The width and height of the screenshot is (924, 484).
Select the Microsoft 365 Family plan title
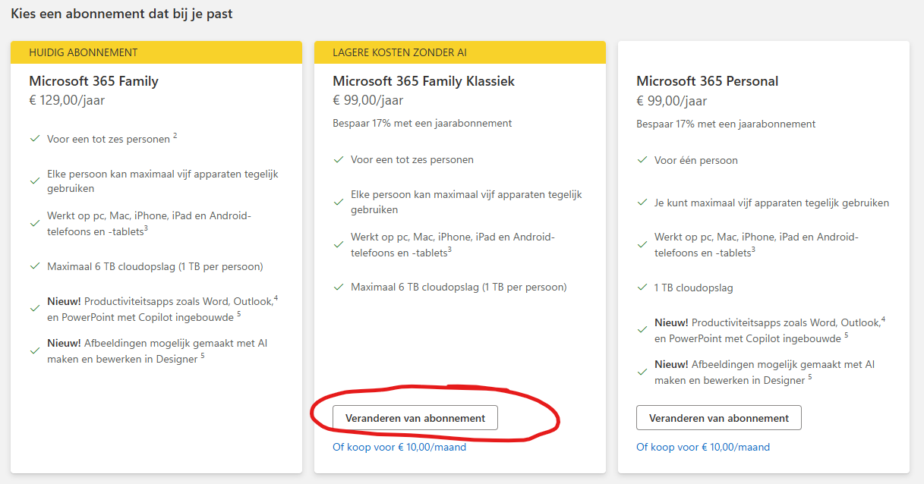pyautogui.click(x=93, y=81)
